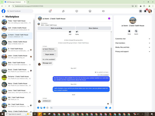155x116 pixels.
Task: Reload the browser page
Action: point(9,6)
